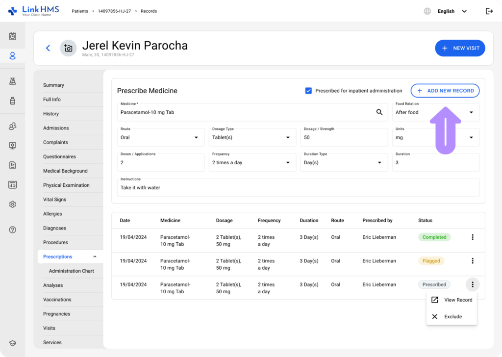The width and height of the screenshot is (502, 357).
Task: Collapse the Prescriptions section in side menu
Action: pyautogui.click(x=95, y=257)
